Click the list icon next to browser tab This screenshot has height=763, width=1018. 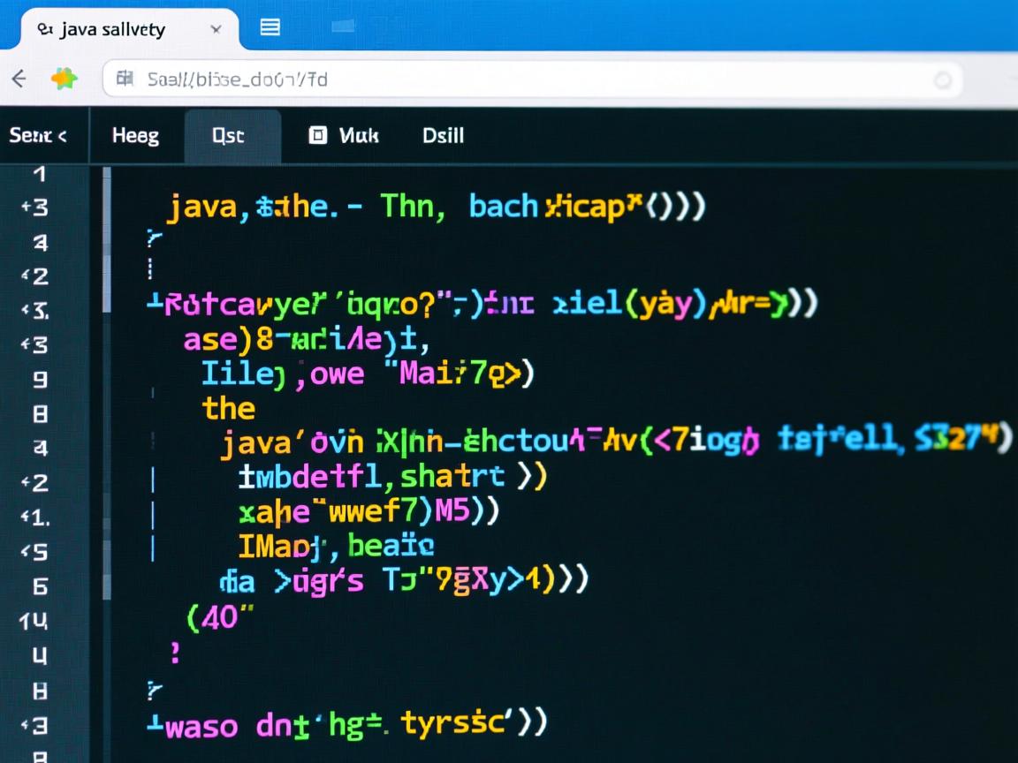click(270, 27)
